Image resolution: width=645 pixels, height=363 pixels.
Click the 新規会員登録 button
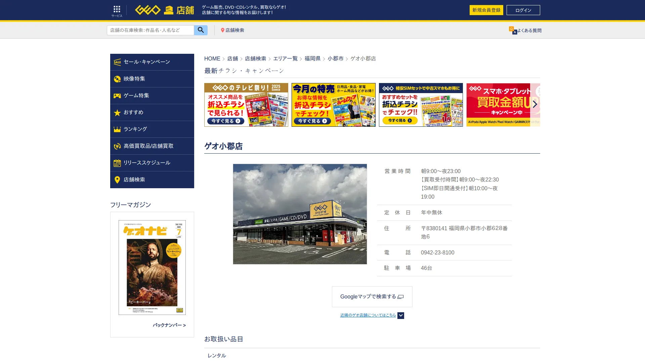click(x=486, y=10)
